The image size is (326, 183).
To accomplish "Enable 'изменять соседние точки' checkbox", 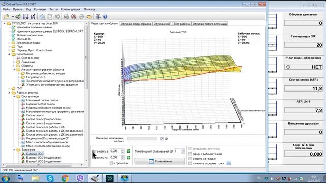I will pyautogui.click(x=190, y=163).
